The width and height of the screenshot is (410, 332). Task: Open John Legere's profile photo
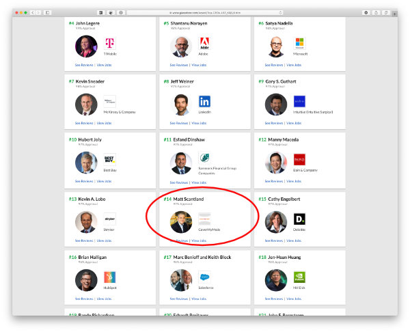coord(86,46)
